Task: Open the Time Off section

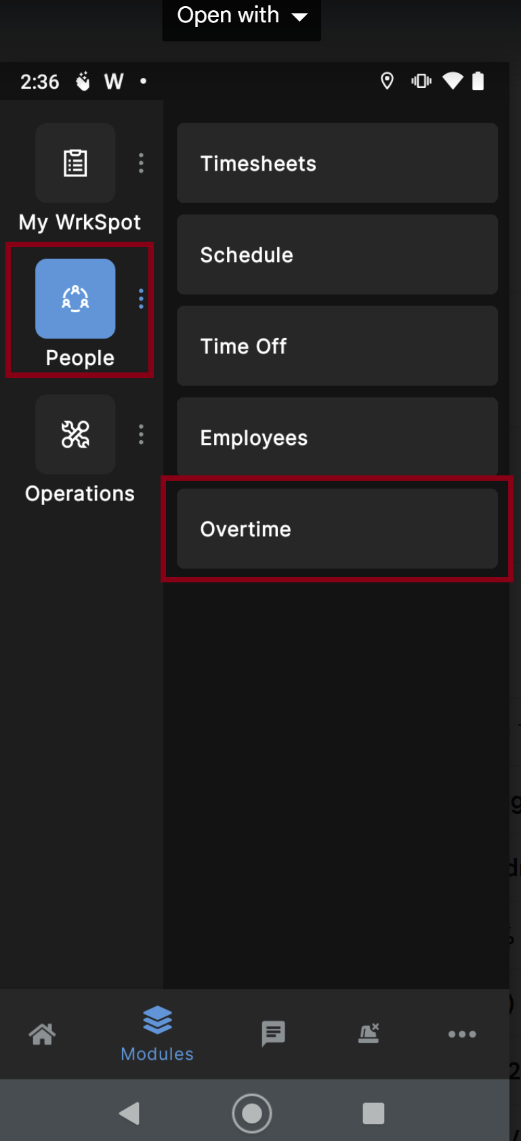Action: 337,346
